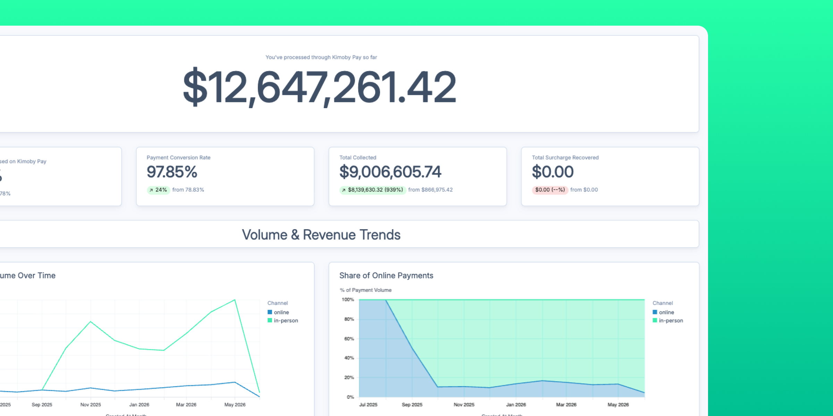833x416 pixels.
Task: Click the online line point at May 2026
Action: click(235, 382)
